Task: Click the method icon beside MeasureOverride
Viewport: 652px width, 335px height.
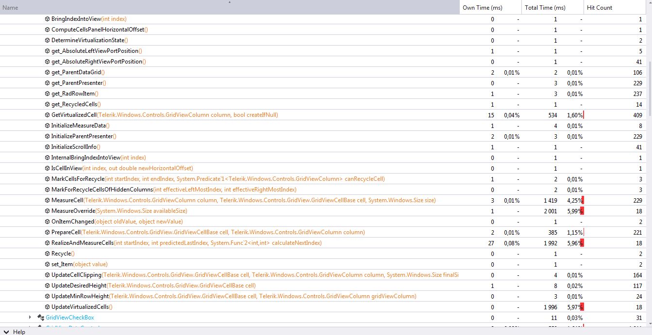Action: [x=47, y=211]
